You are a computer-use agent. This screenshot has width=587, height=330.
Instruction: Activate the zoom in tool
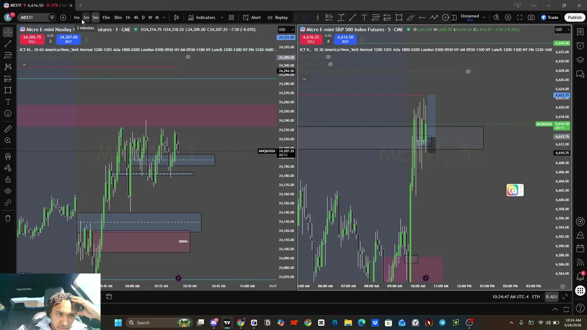tap(8, 141)
